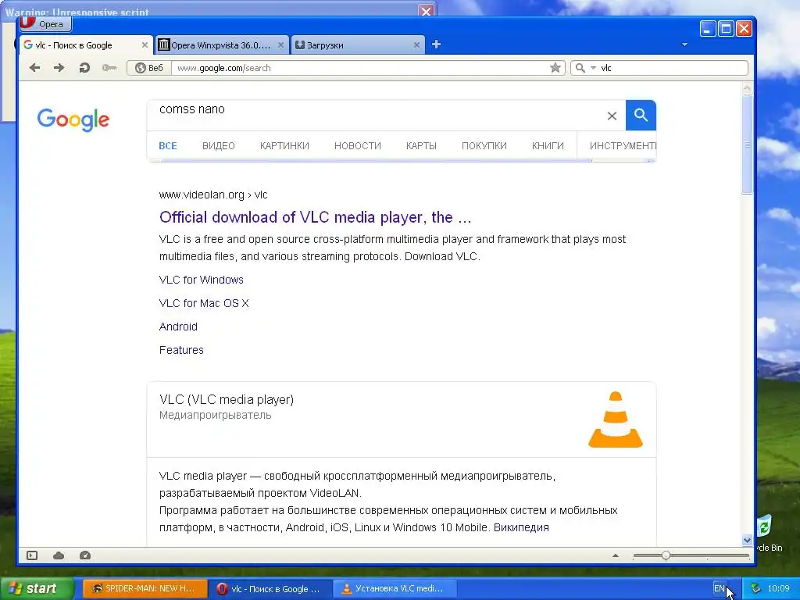
Task: Reload the current page
Action: pyautogui.click(x=84, y=68)
